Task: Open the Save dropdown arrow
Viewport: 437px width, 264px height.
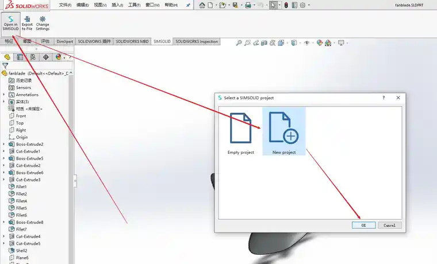Action: point(241,5)
